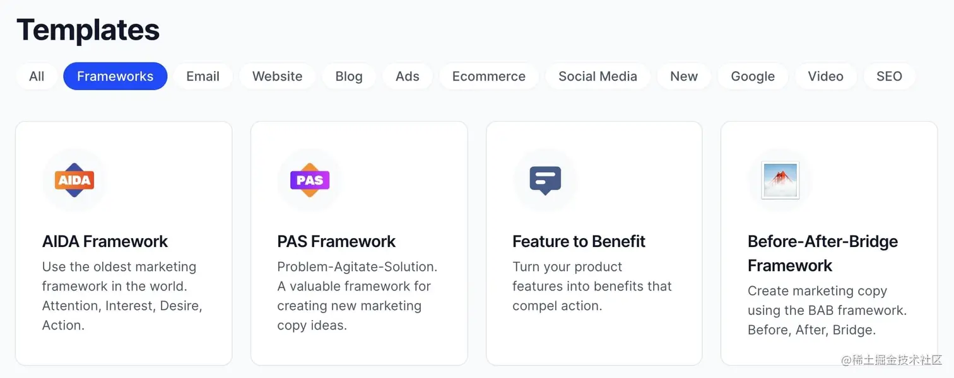
Task: Select the Ecommerce filter
Action: [488, 76]
